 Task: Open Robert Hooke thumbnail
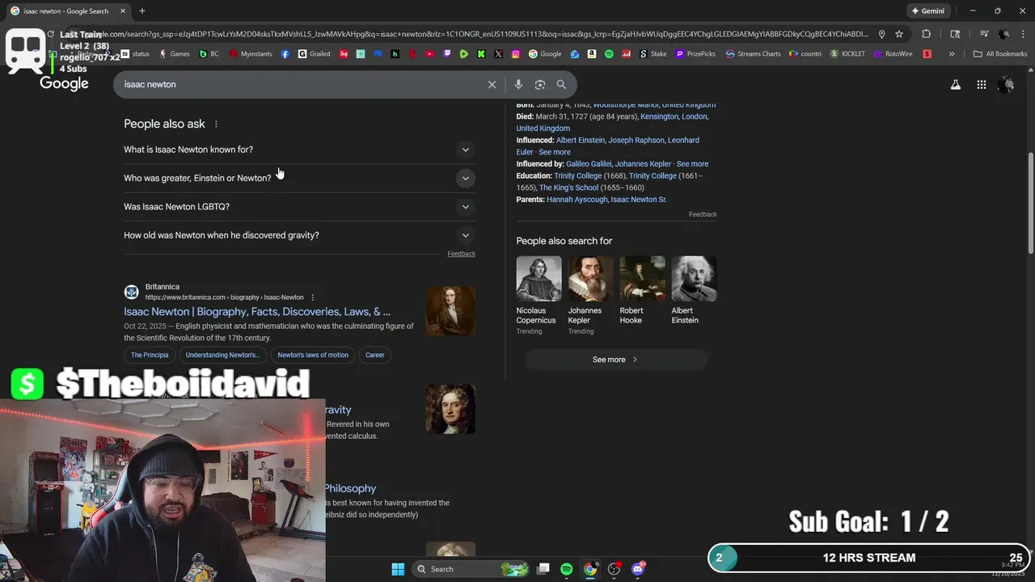[x=642, y=279]
